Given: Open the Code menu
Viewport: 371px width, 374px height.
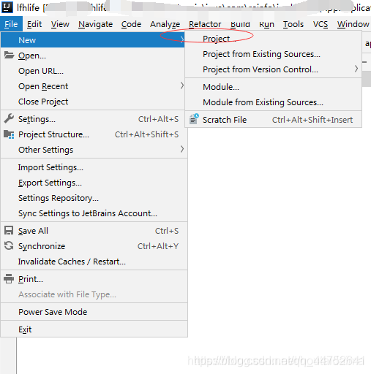Looking at the screenshot, I should click(131, 24).
